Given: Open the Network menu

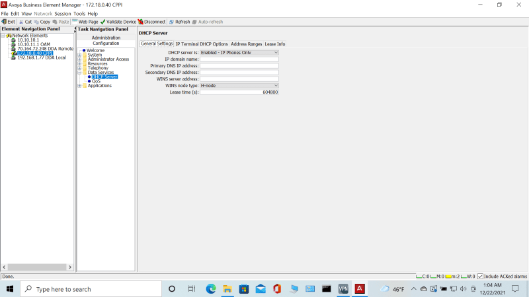Looking at the screenshot, I should tap(43, 14).
